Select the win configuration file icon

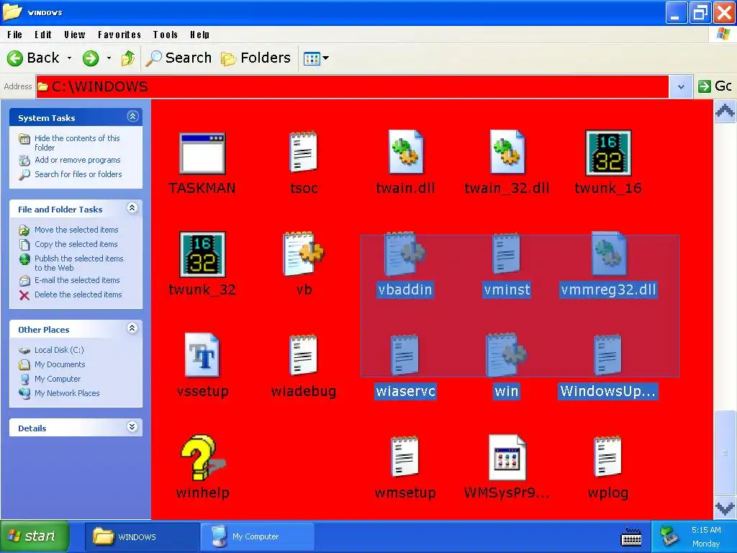click(506, 355)
